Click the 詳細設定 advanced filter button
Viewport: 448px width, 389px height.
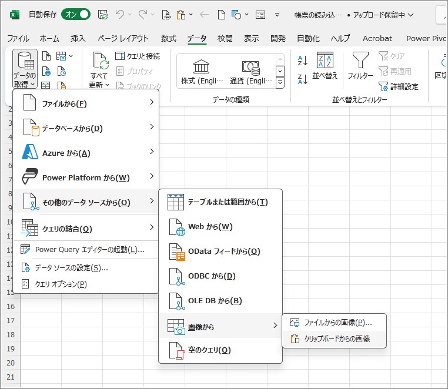coord(399,86)
